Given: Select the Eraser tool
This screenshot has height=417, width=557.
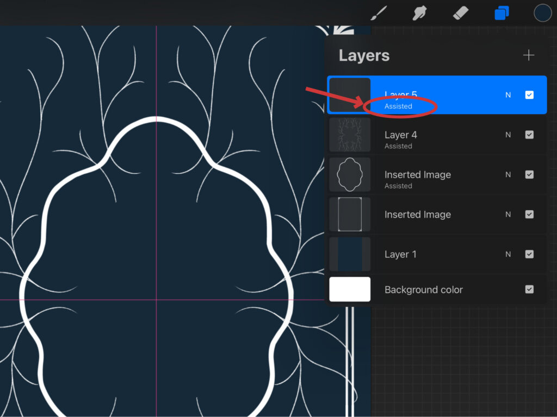Looking at the screenshot, I should click(x=460, y=12).
